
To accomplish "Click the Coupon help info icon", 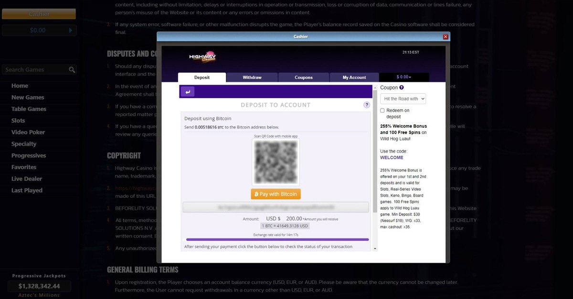I will [402, 88].
